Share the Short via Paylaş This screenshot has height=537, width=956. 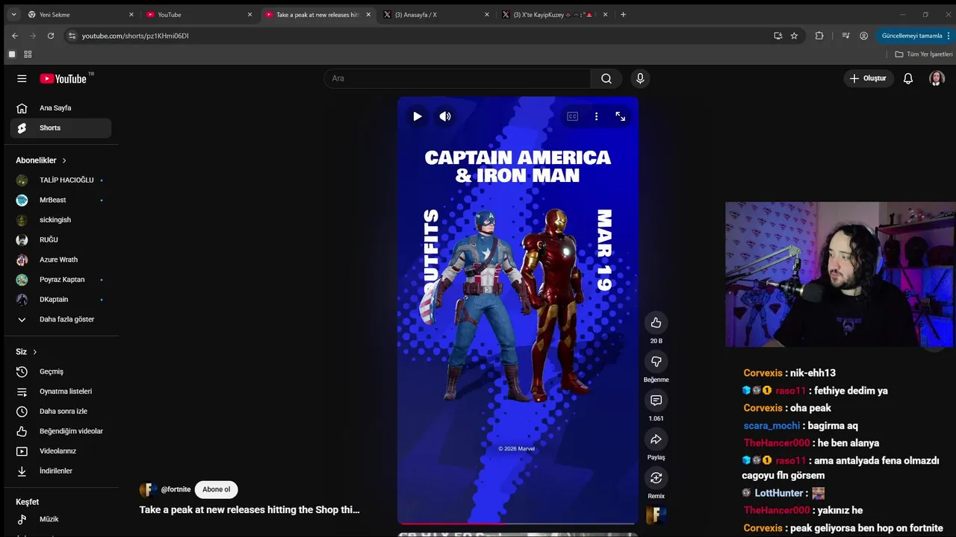point(656,439)
